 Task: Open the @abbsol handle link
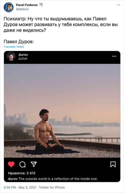(22, 9)
